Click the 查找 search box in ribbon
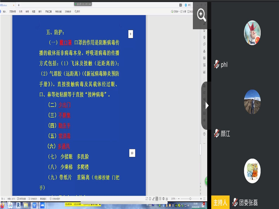This screenshot has height=209, width=279. click(x=77, y=11)
